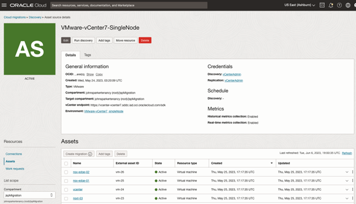Copy the OCID
The width and height of the screenshot is (356, 204).
coord(99,74)
